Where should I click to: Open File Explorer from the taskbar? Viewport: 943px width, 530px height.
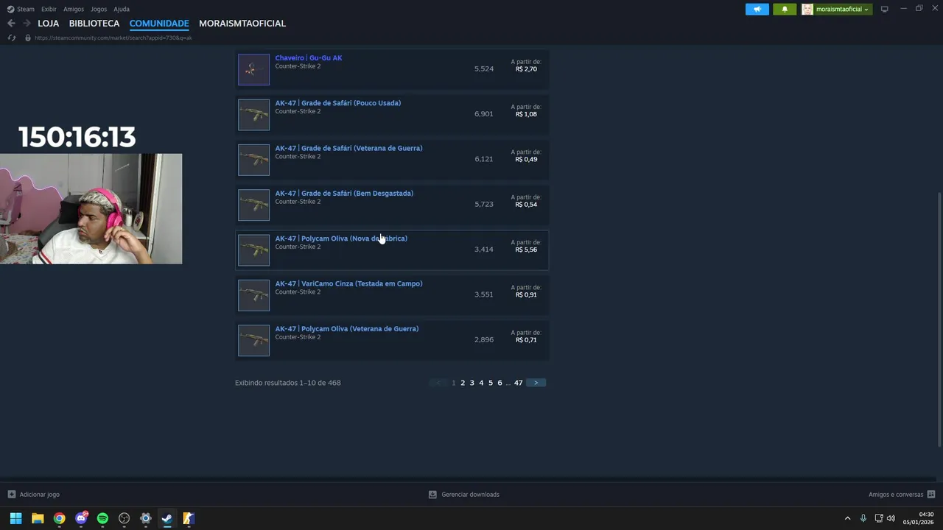[x=38, y=518]
